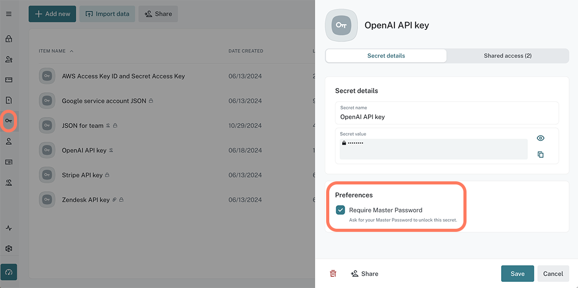Open the hamburger menu in the sidebar
The height and width of the screenshot is (288, 578).
(x=9, y=14)
